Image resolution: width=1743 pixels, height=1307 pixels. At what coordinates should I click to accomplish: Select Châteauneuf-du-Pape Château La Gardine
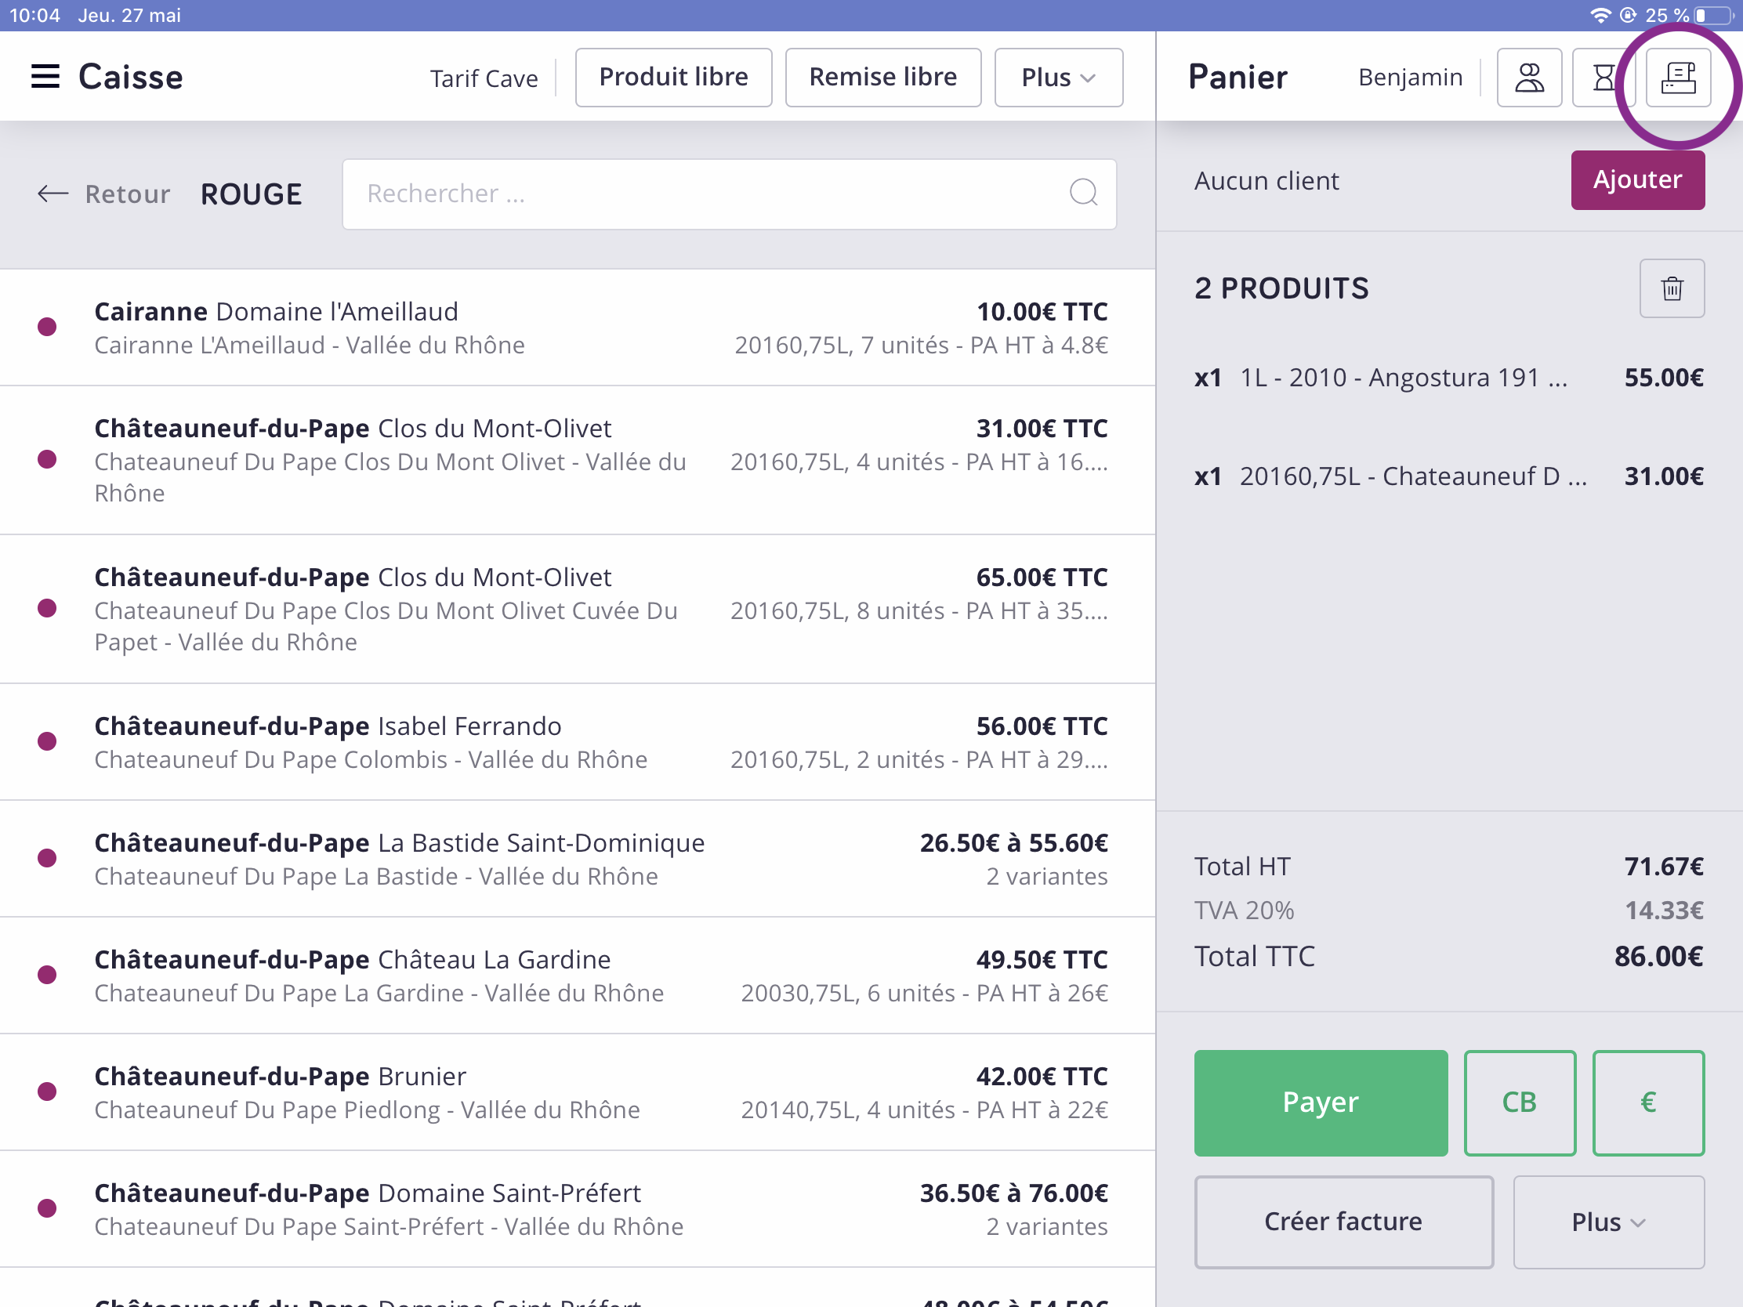(578, 976)
